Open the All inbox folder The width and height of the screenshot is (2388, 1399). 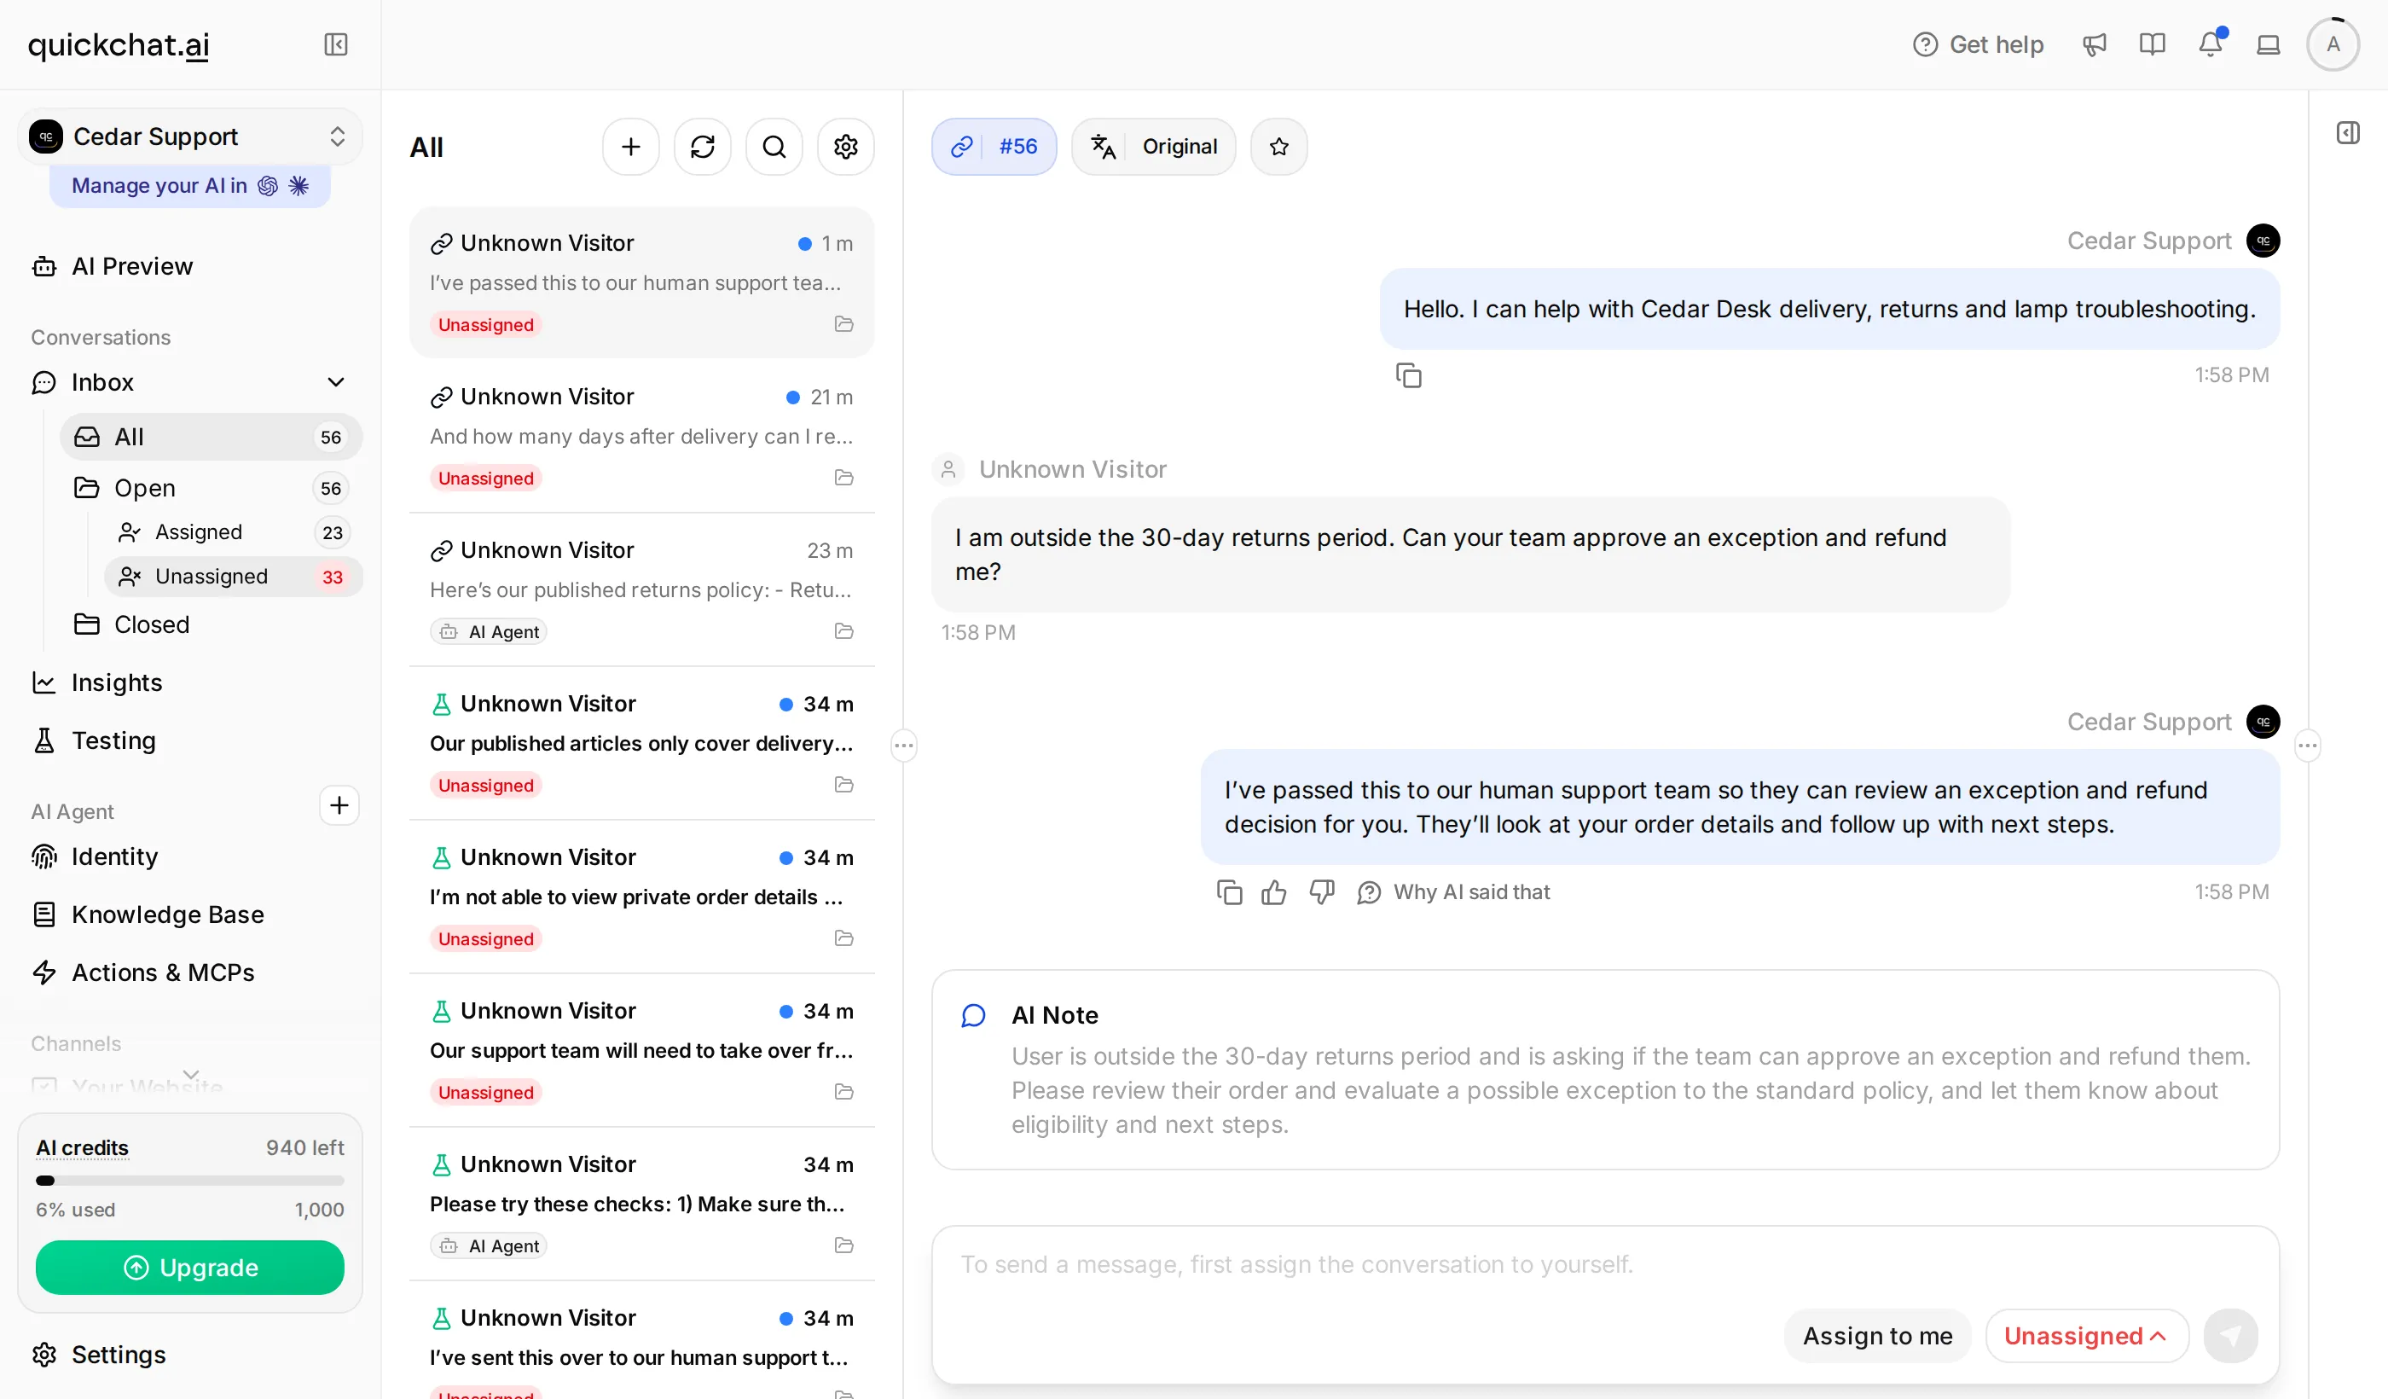pyautogui.click(x=211, y=437)
